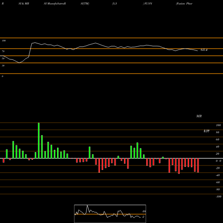Select the RSI axis label 30
Viewport: 223px width, 223px height.
click(x=3, y=66)
